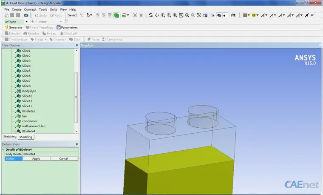The height and width of the screenshot is (195, 323).
Task: Click the Display Vertices icon
Action: 313,15
